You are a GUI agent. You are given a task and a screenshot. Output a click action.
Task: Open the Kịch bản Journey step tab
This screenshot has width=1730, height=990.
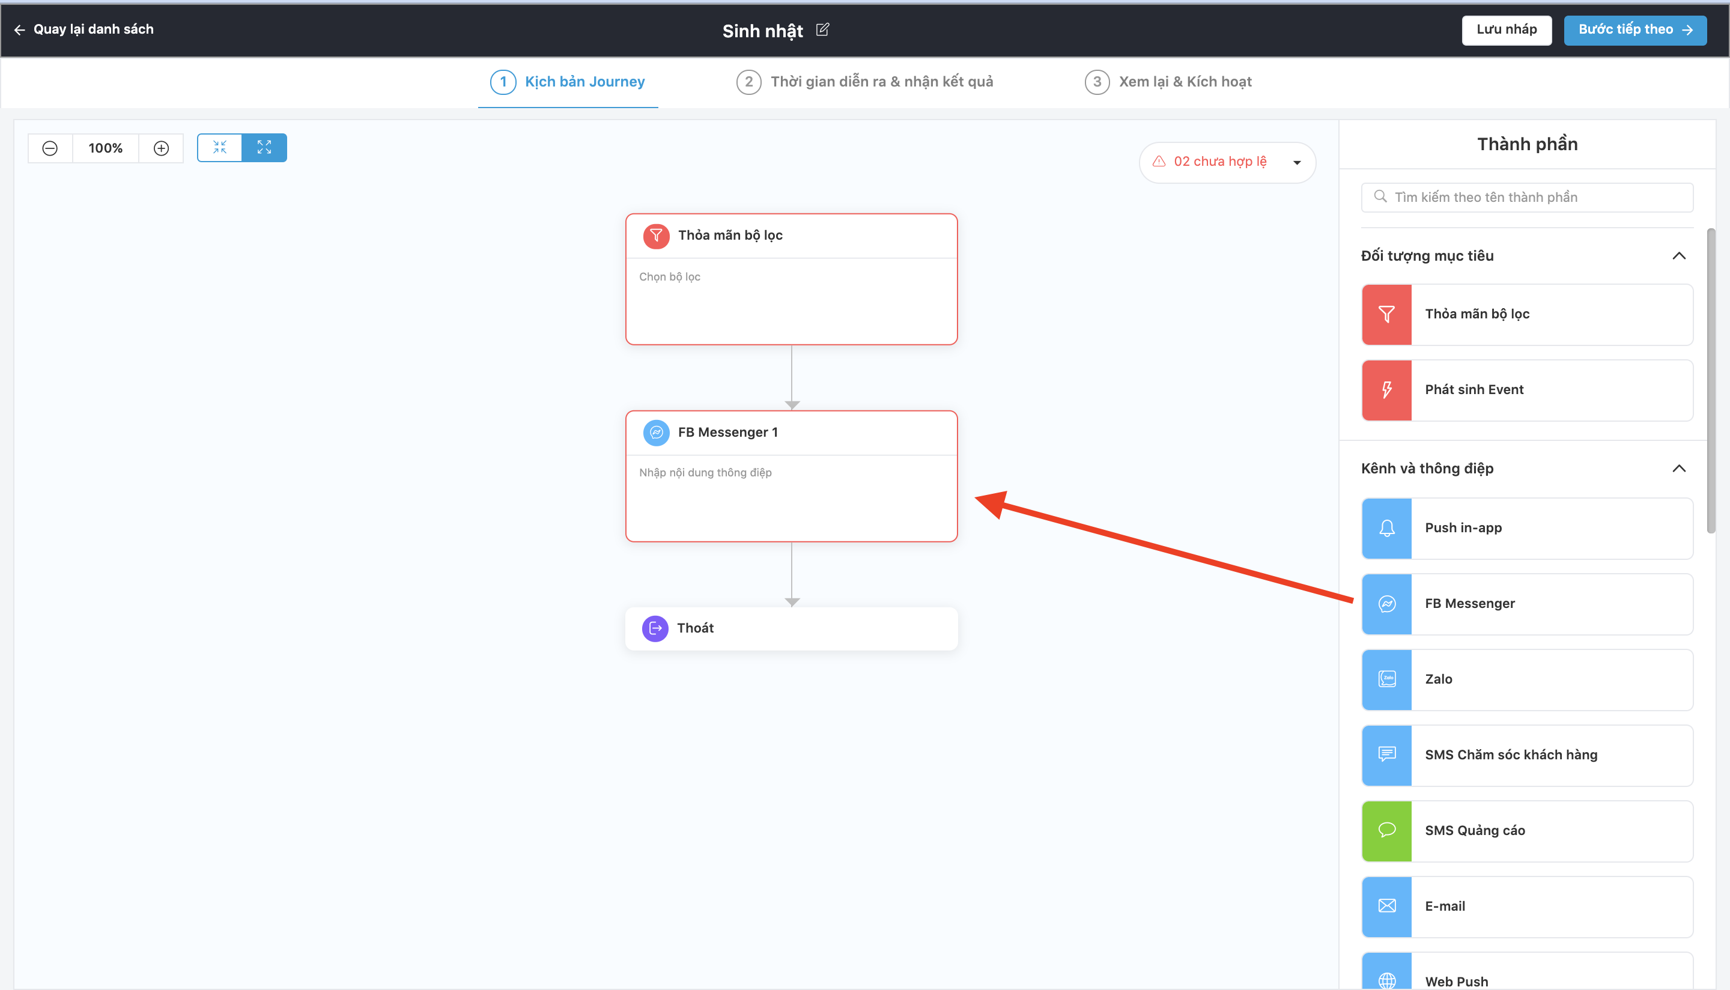[568, 82]
